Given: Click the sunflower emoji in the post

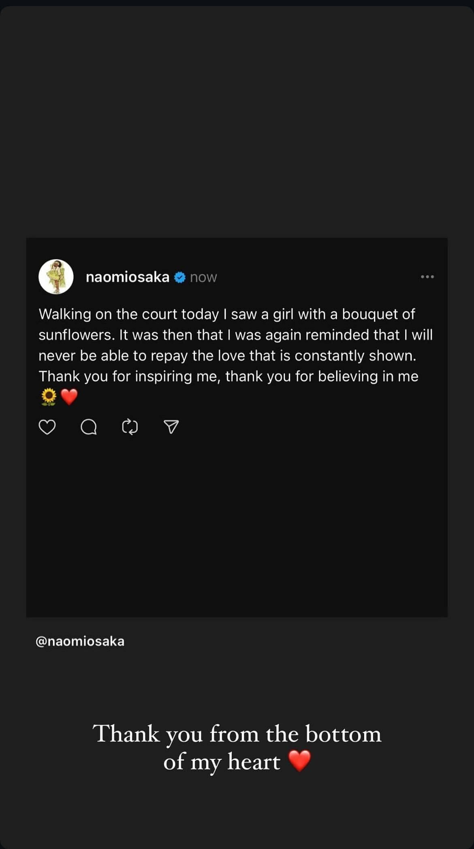Looking at the screenshot, I should [49, 397].
